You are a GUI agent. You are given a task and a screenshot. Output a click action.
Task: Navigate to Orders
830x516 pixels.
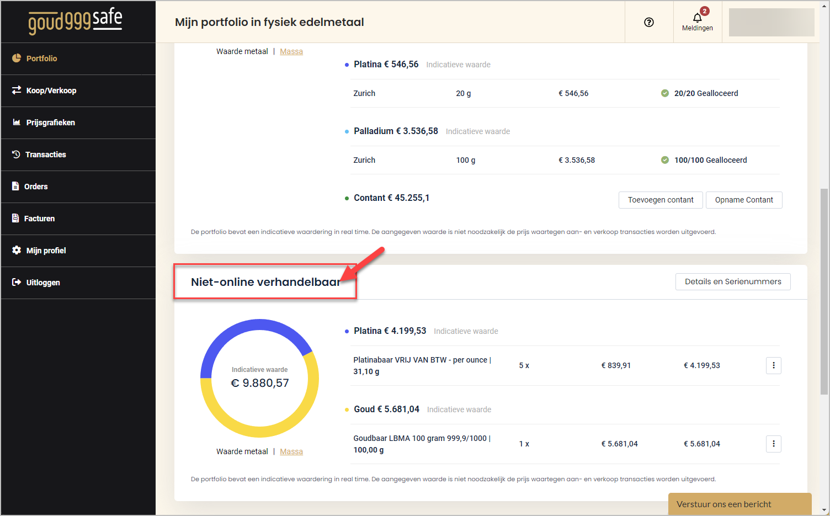[78, 187]
